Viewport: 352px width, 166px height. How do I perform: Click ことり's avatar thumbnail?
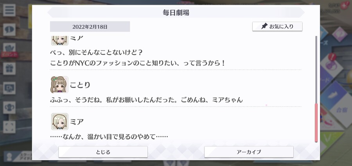tap(59, 85)
